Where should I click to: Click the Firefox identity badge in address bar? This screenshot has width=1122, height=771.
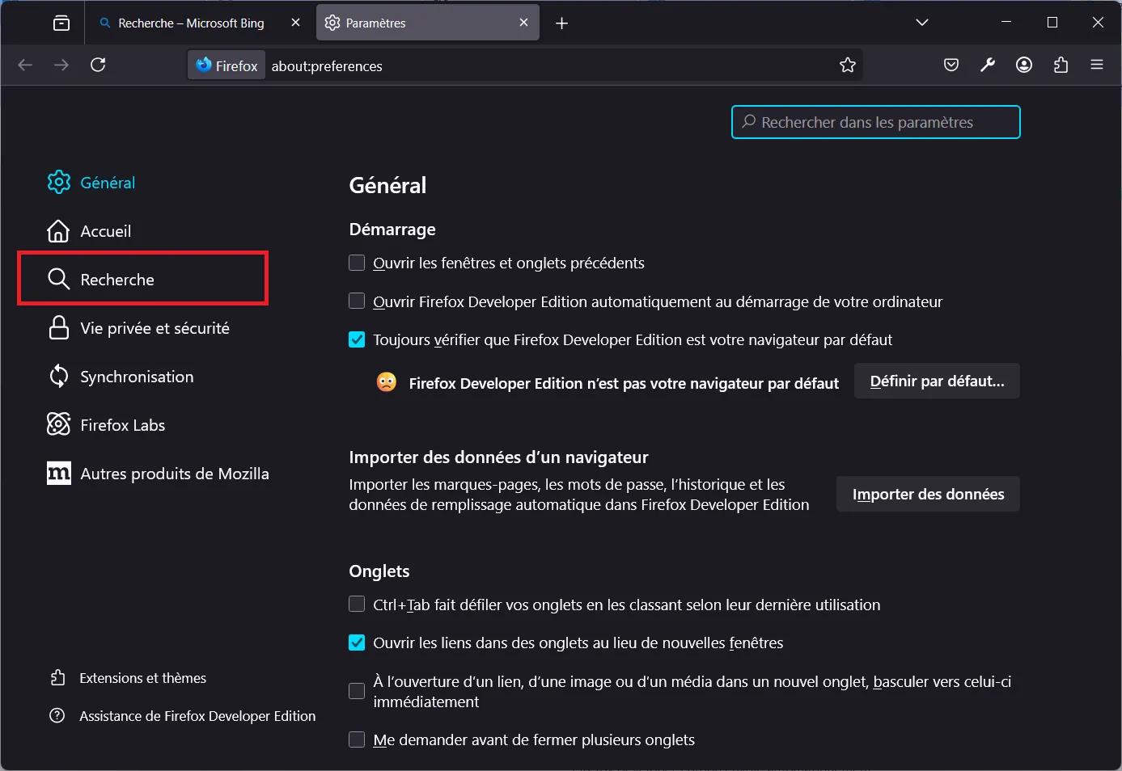tap(227, 65)
